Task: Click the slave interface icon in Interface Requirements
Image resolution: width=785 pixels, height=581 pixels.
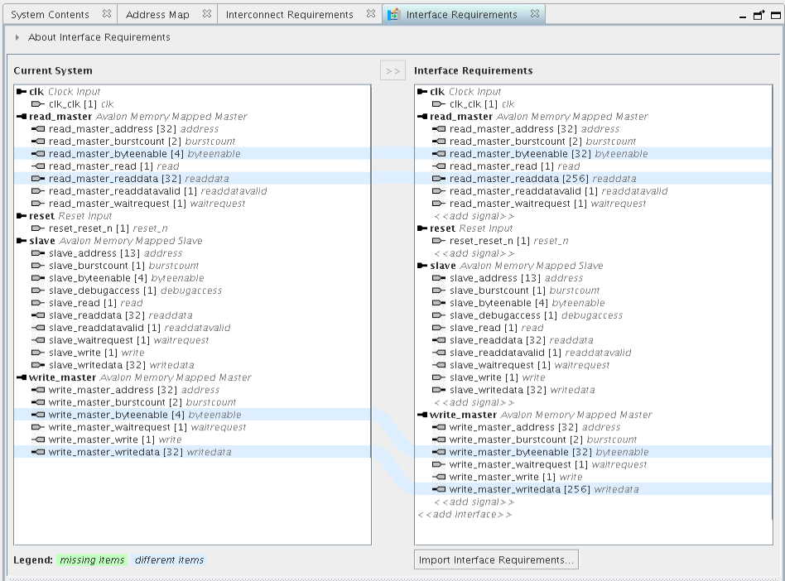Action: click(422, 266)
